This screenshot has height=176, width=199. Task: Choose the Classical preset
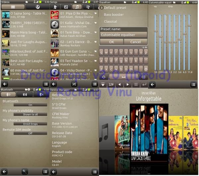(110, 22)
